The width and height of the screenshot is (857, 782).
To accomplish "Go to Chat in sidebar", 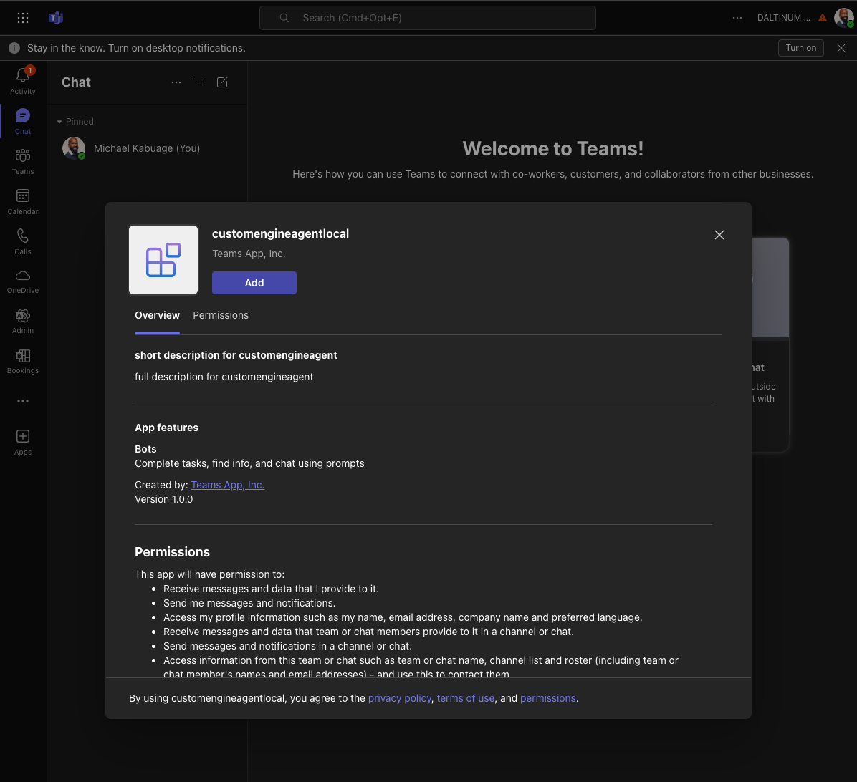I will tap(23, 121).
